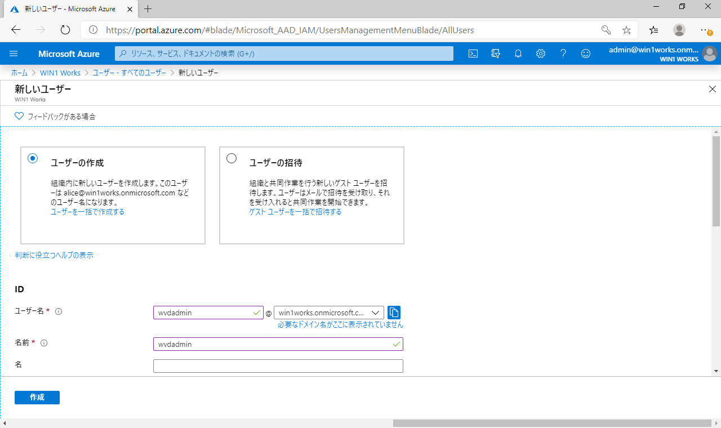Click the empty 名 input field
Image resolution: width=721 pixels, height=428 pixels.
[x=278, y=366]
